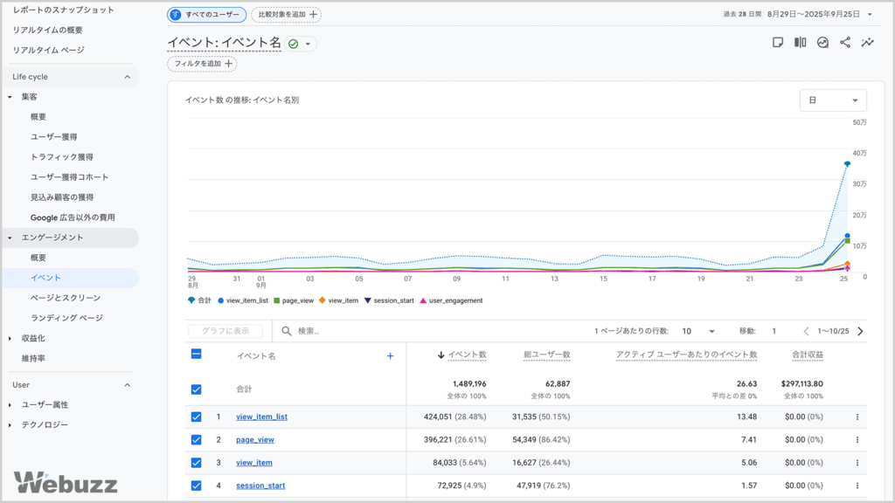
Task: Click the edit comparisons column icon
Action: point(801,42)
